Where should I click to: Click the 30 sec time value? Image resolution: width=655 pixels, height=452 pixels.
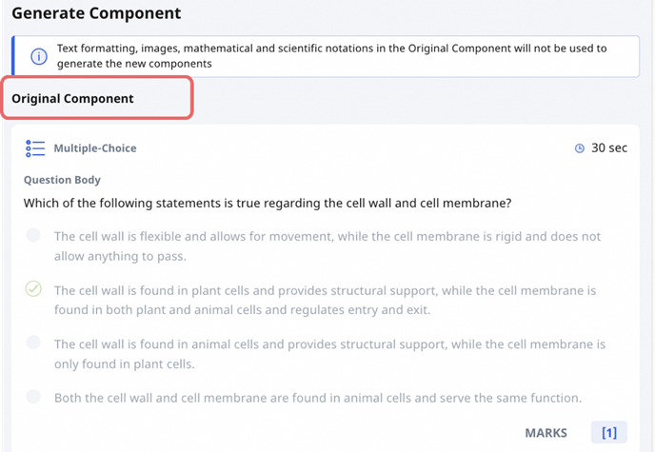coord(610,148)
